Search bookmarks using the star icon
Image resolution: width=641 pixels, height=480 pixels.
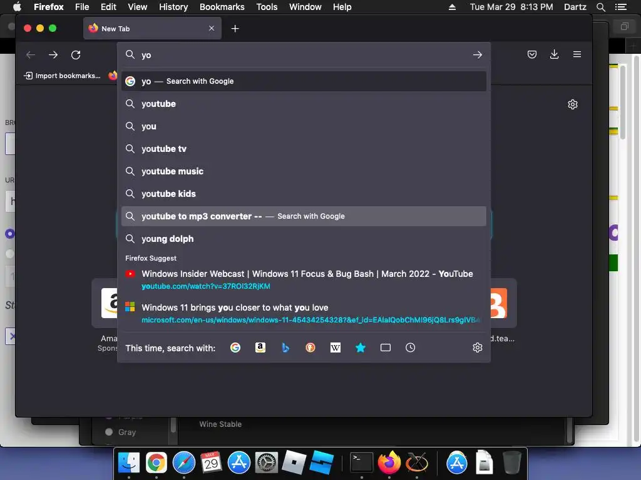point(360,347)
